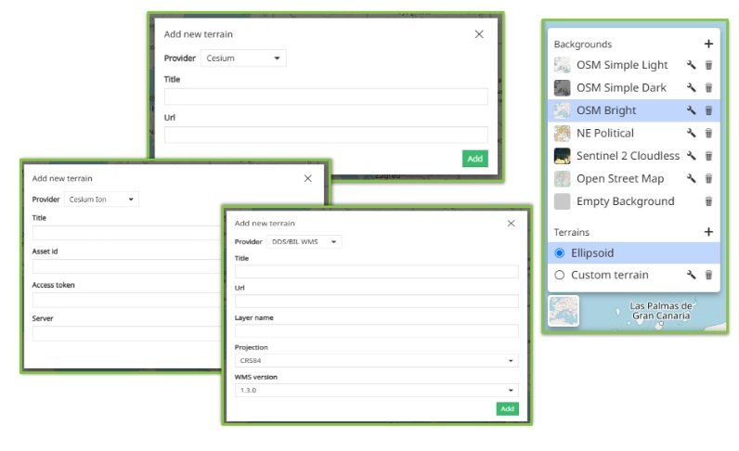
Task: Delete Open Street Map background
Action: (708, 178)
